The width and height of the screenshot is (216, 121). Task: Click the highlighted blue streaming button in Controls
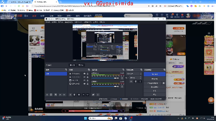(154, 74)
